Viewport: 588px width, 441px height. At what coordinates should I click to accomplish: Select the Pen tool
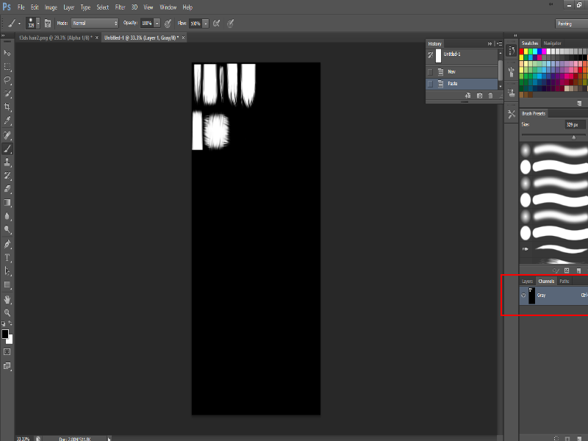[x=7, y=244]
